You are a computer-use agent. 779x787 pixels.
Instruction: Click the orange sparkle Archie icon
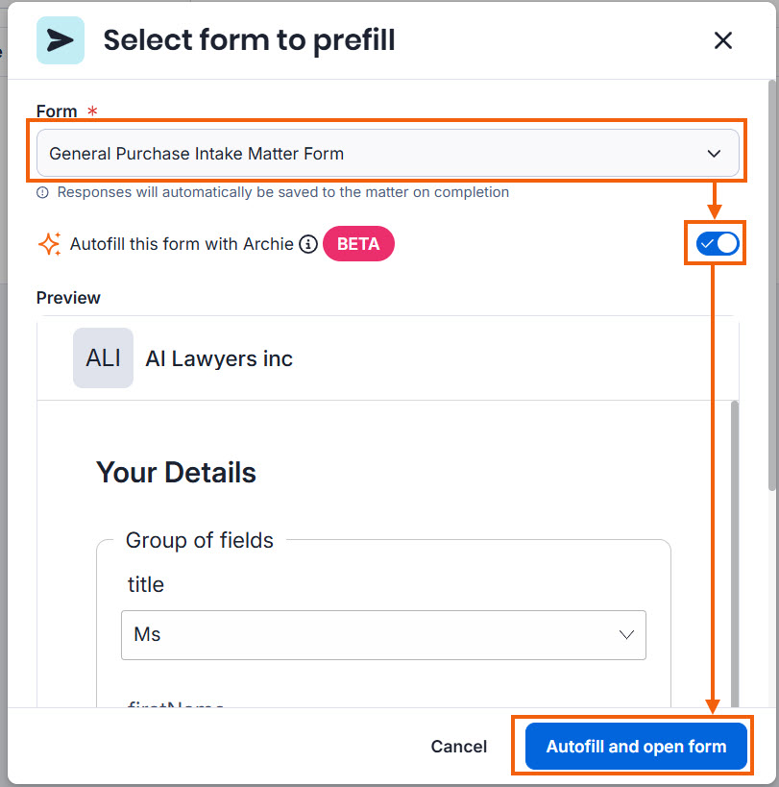click(x=50, y=244)
